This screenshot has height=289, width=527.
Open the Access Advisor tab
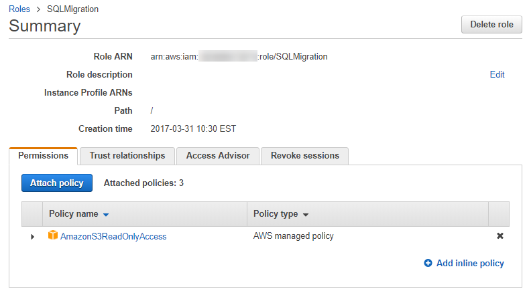pyautogui.click(x=218, y=156)
